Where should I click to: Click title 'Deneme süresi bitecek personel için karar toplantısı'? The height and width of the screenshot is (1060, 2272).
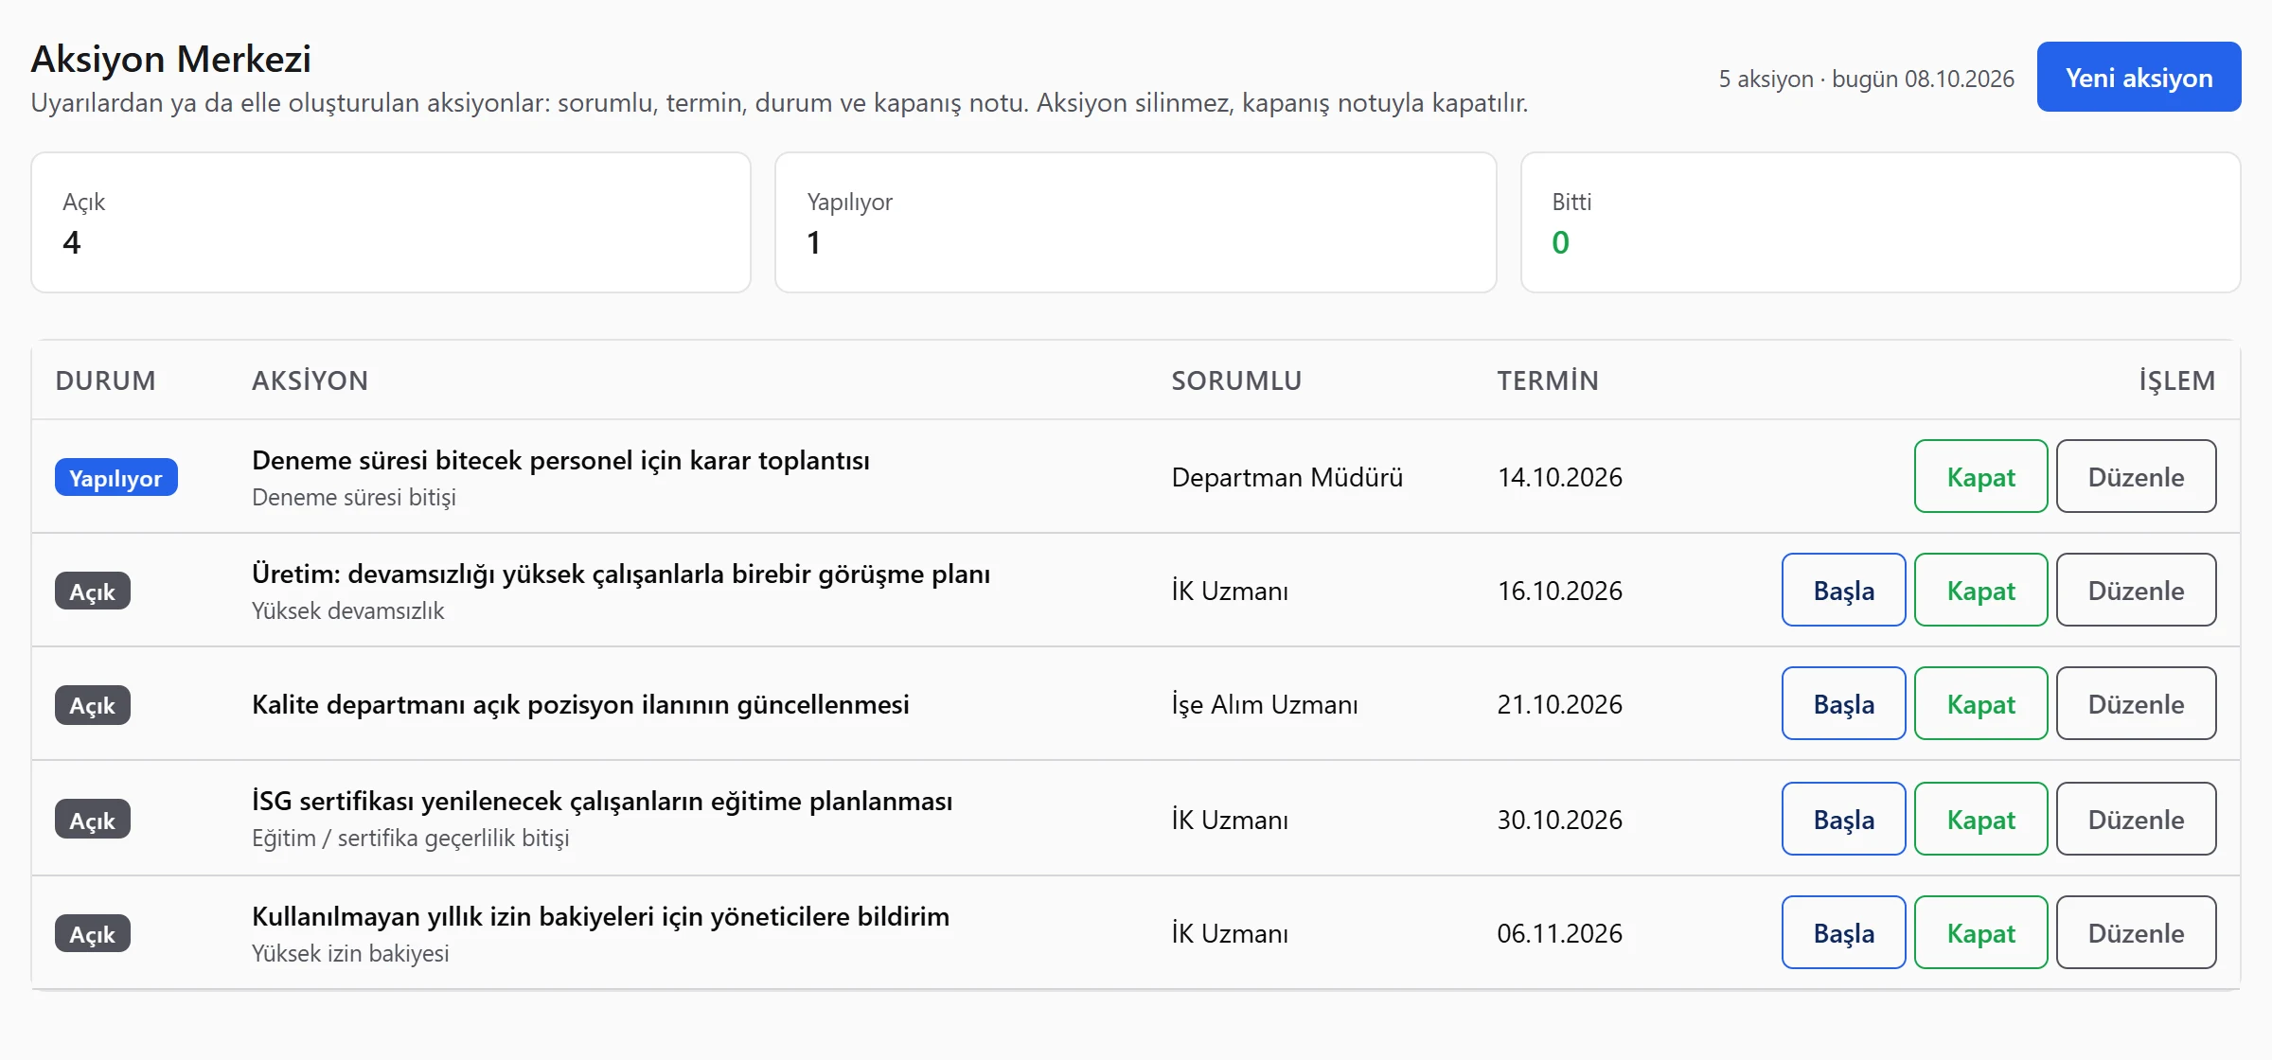click(560, 460)
